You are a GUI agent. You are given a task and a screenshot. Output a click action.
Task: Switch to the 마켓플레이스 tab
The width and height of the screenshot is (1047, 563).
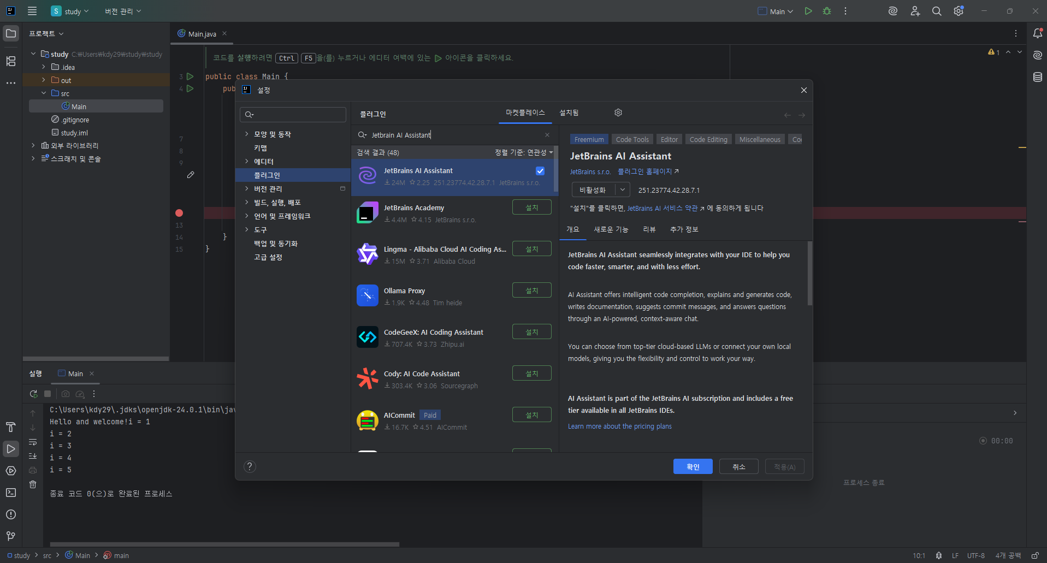point(525,112)
